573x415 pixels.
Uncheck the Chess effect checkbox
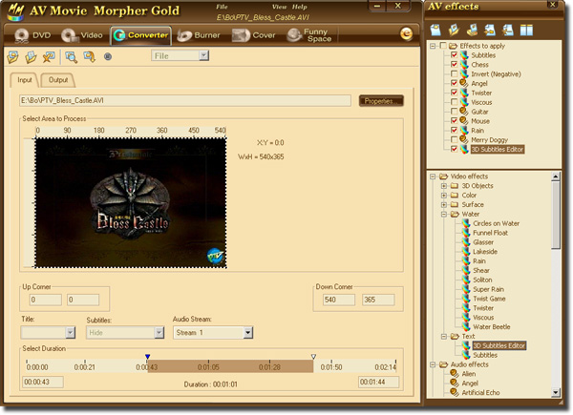(x=454, y=65)
